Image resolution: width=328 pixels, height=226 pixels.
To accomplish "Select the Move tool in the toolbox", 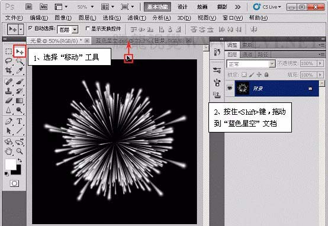I will tap(20, 51).
